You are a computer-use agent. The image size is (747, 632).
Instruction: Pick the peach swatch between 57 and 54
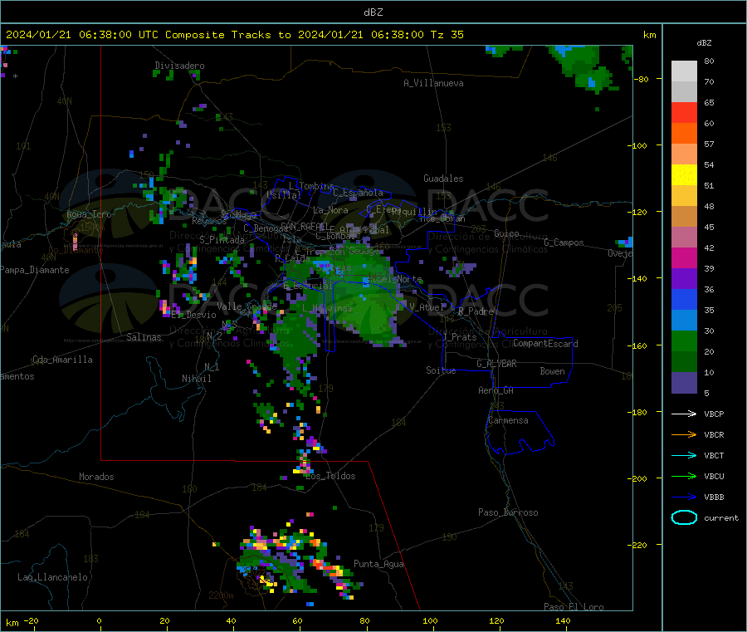(684, 154)
